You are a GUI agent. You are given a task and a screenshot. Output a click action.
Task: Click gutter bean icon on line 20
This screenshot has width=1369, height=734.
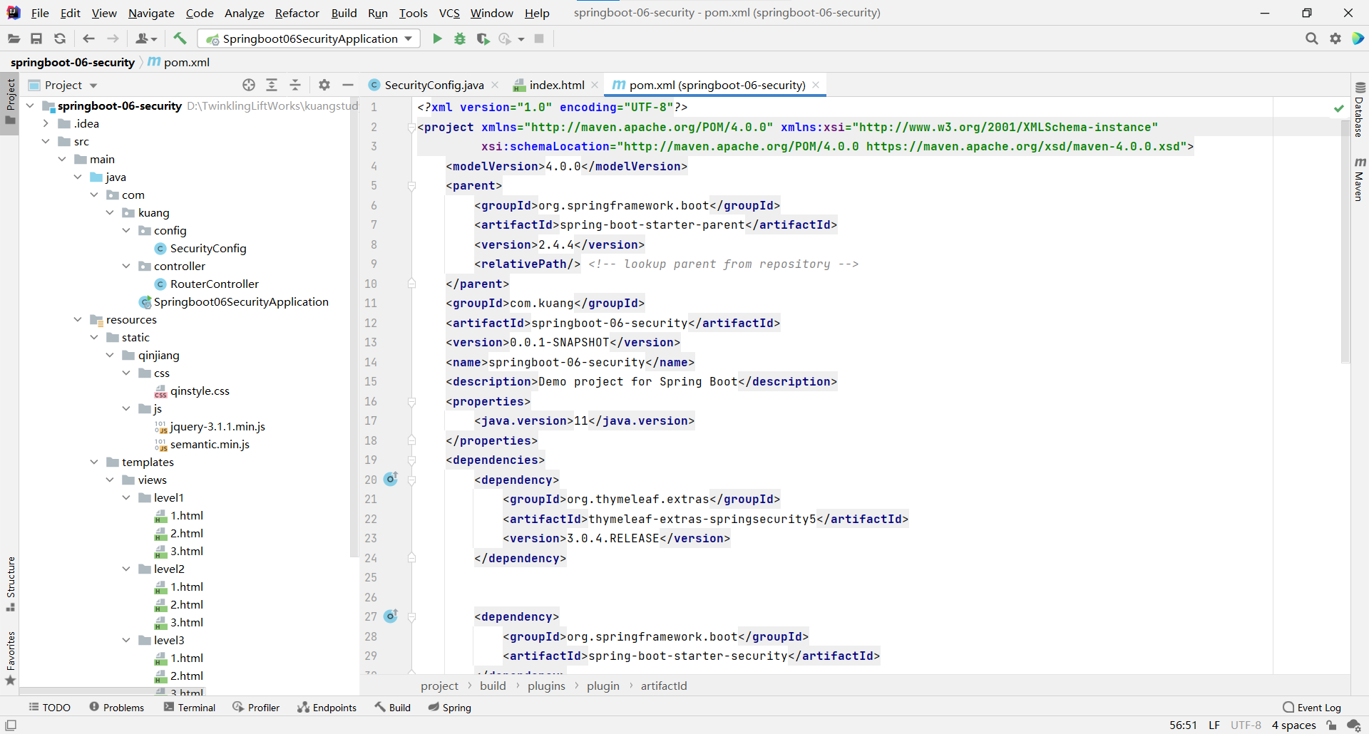click(x=391, y=479)
